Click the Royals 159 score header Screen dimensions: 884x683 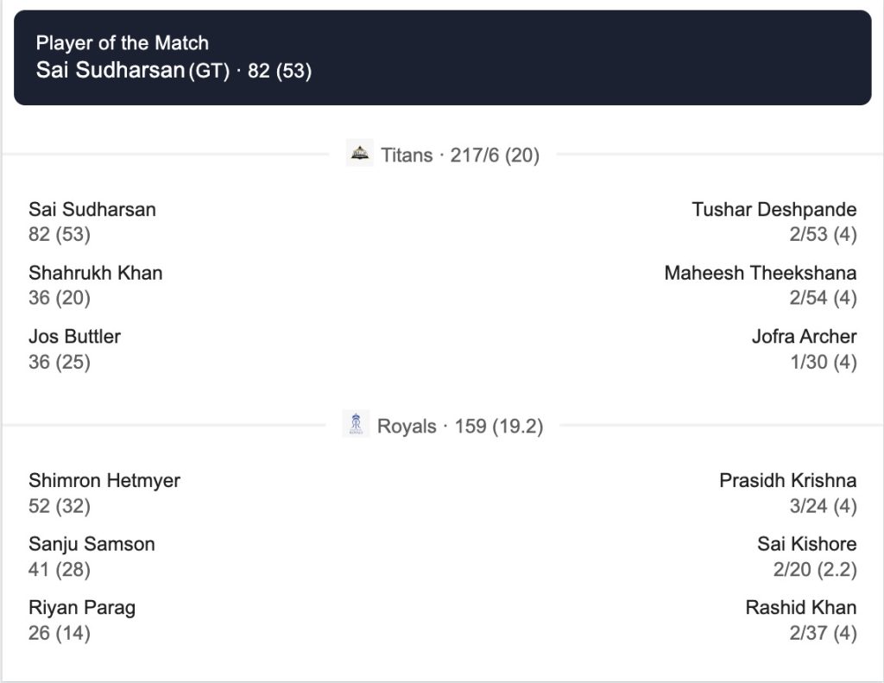[x=459, y=427]
